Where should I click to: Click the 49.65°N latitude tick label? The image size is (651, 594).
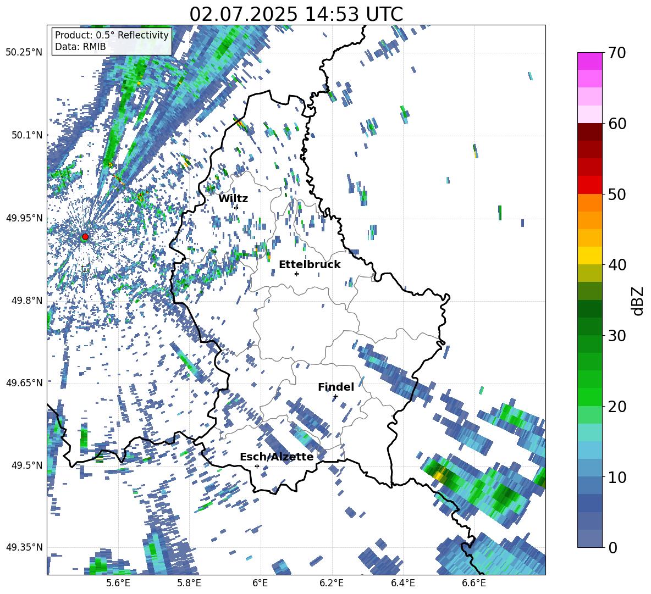pos(24,382)
